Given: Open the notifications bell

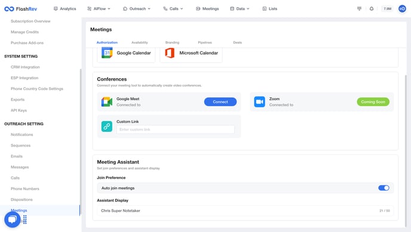Looking at the screenshot, I should point(372,8).
